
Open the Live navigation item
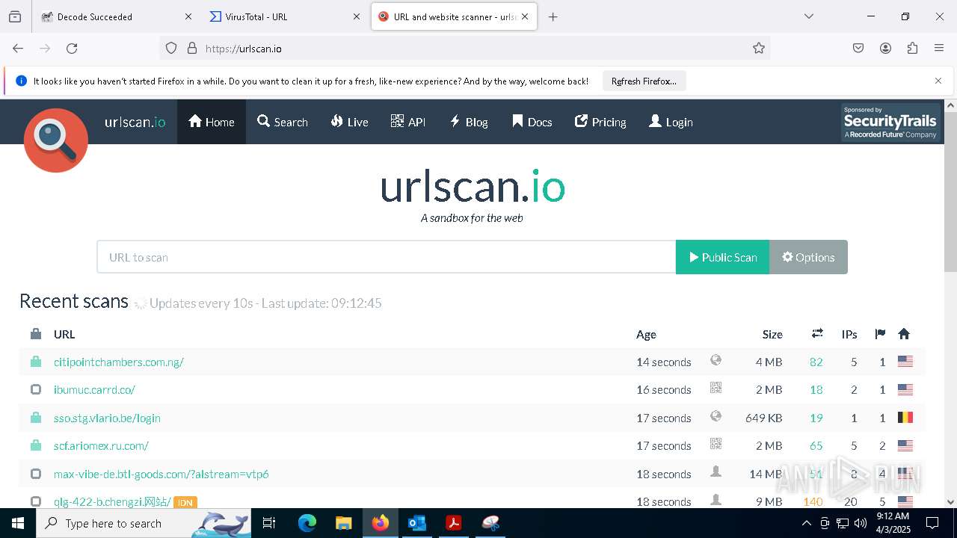pyautogui.click(x=349, y=122)
